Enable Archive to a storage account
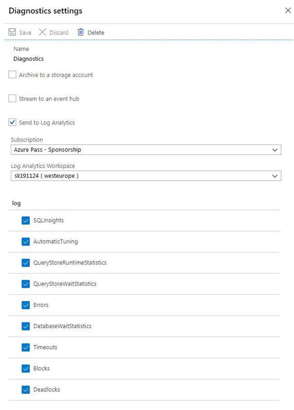 point(12,74)
